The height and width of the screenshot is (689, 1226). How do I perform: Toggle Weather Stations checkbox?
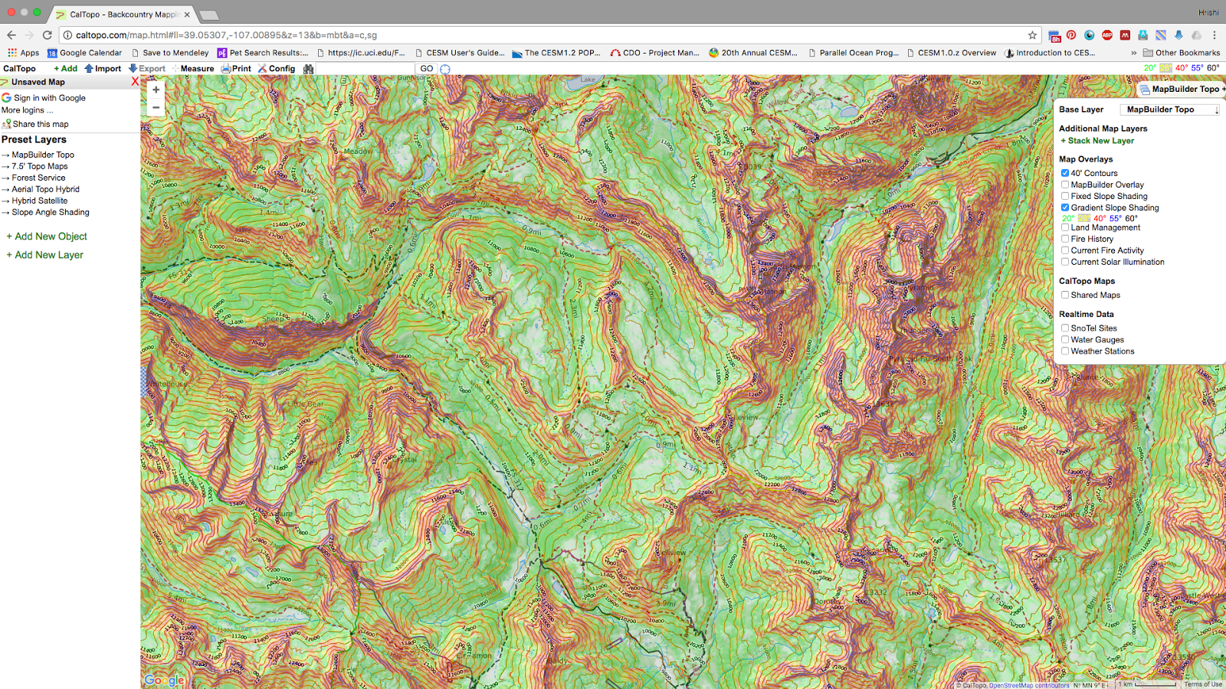click(1065, 351)
